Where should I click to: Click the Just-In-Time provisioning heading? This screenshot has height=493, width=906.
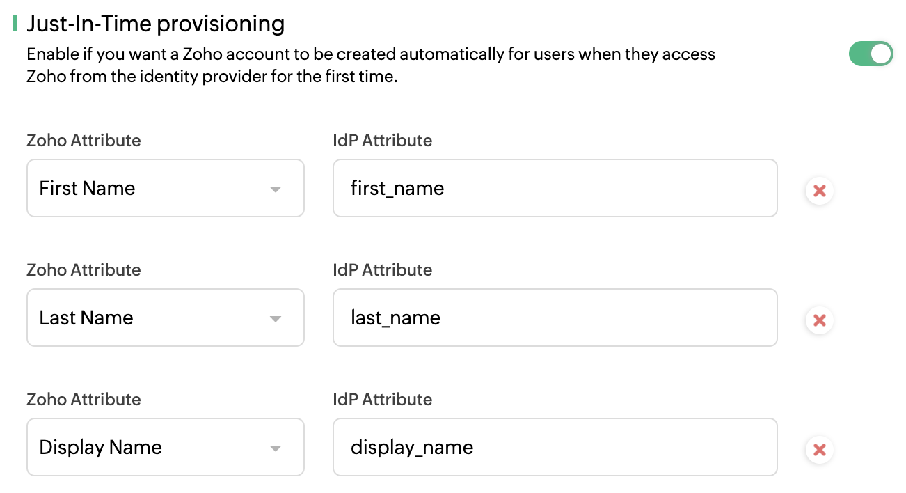[x=156, y=24]
